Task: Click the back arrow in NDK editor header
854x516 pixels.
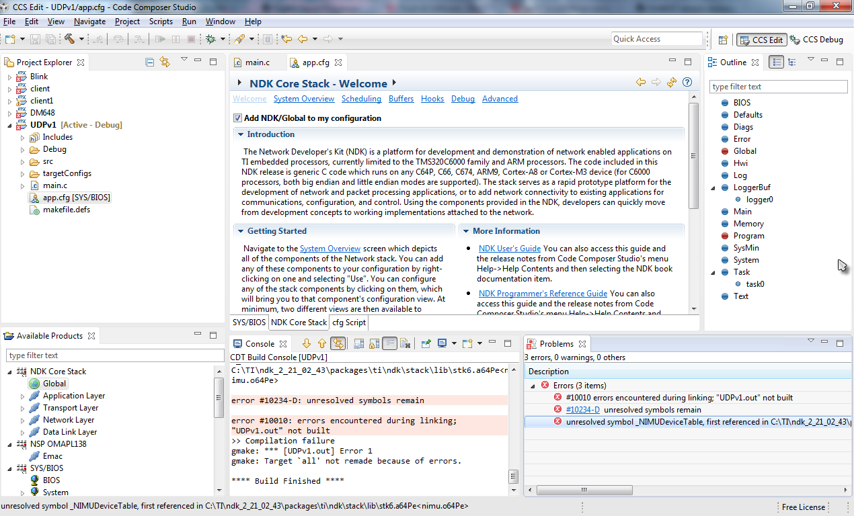Action: 641,83
